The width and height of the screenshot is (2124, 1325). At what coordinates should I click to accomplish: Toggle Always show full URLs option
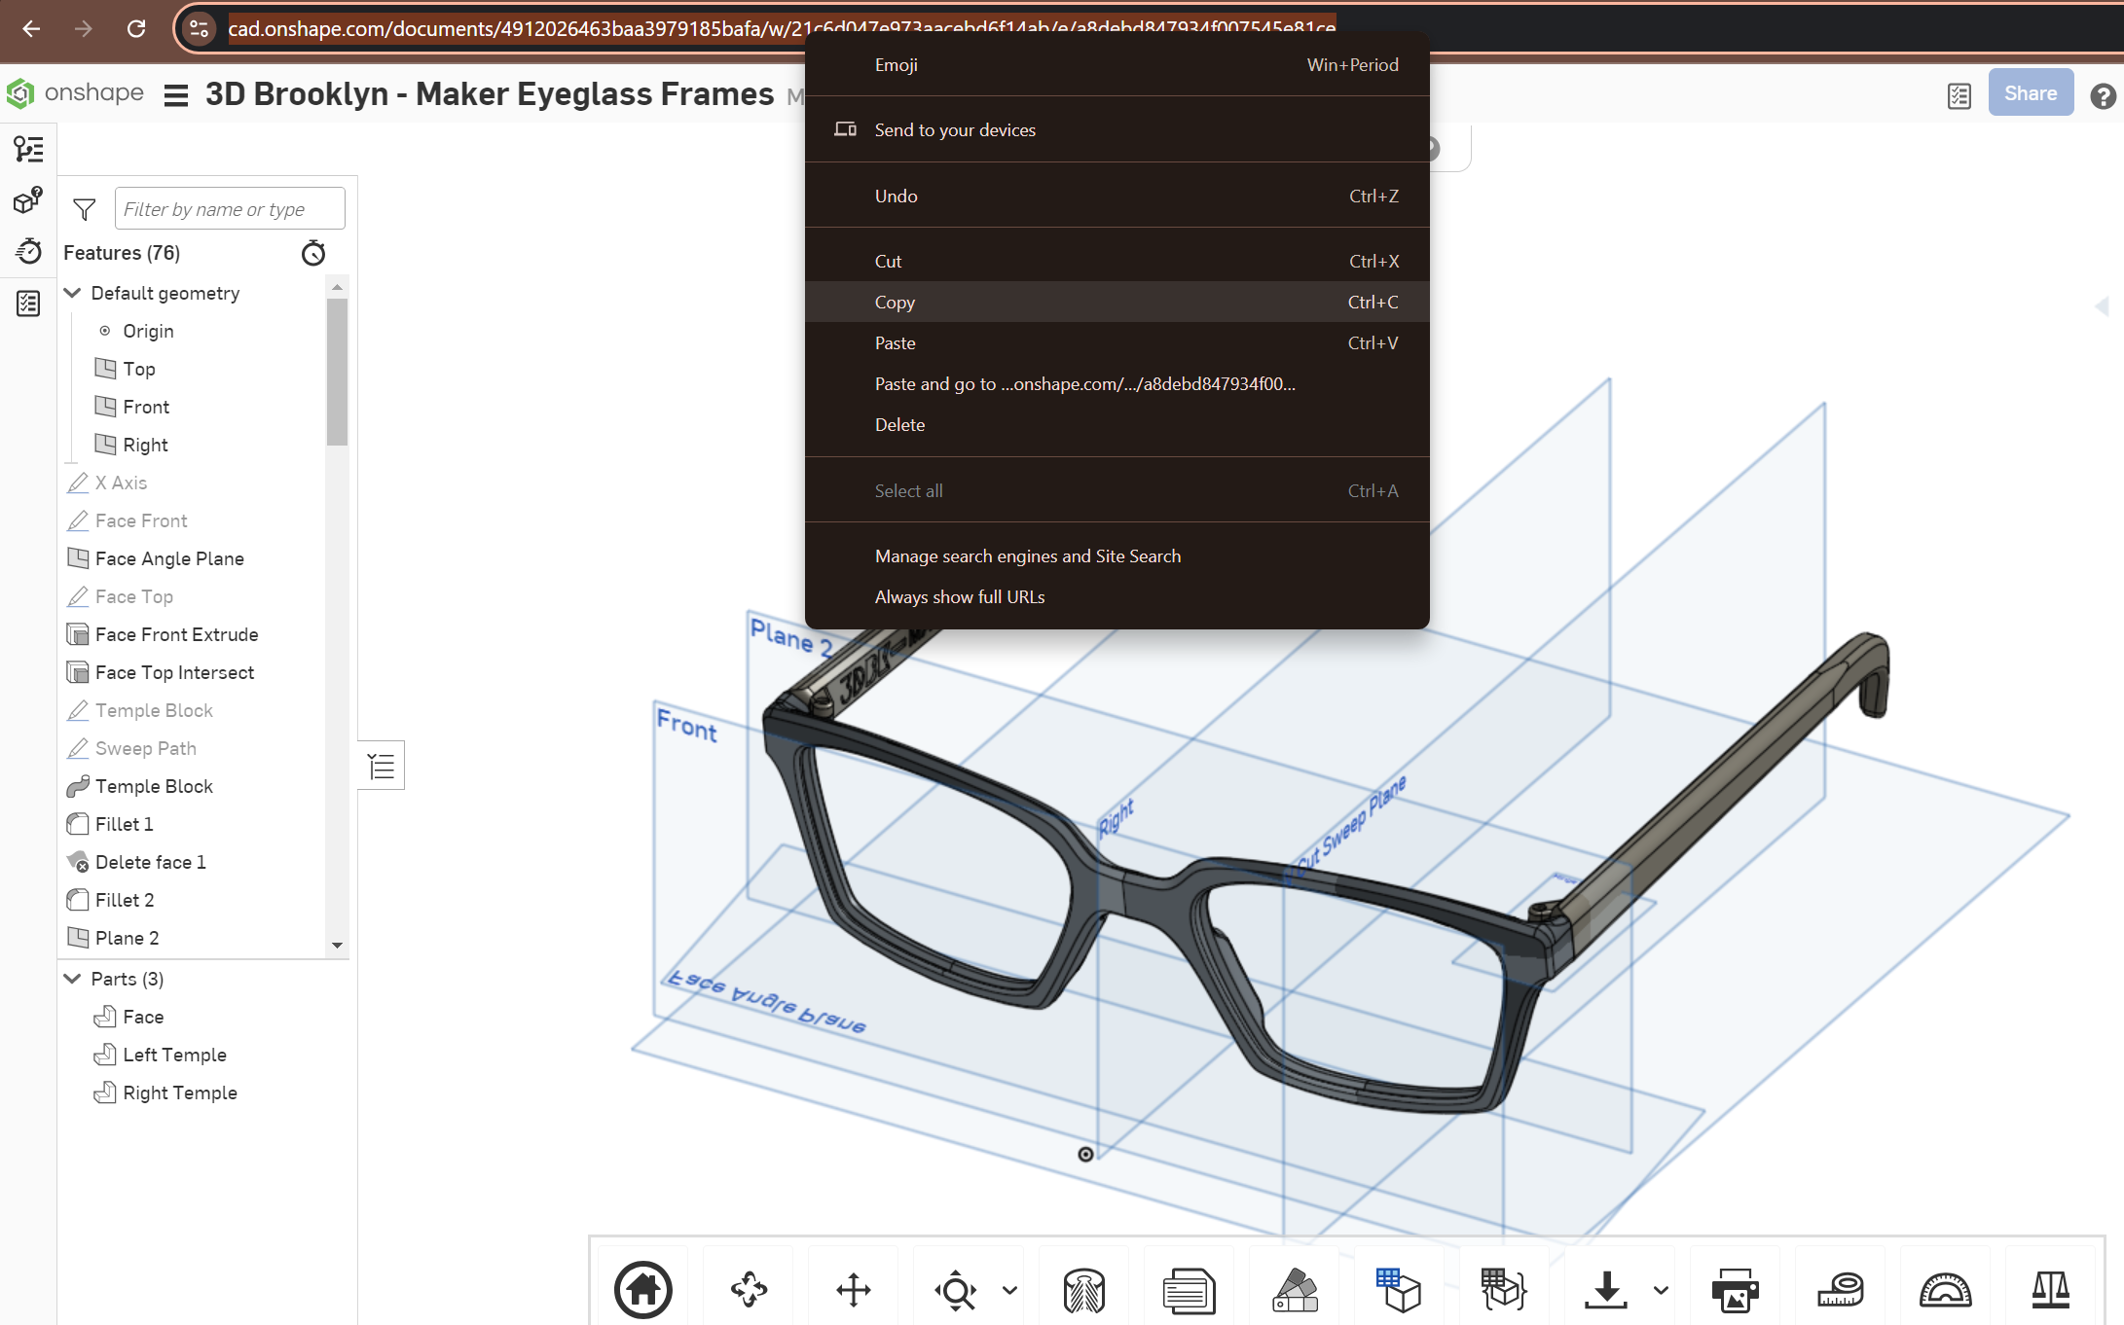(959, 597)
